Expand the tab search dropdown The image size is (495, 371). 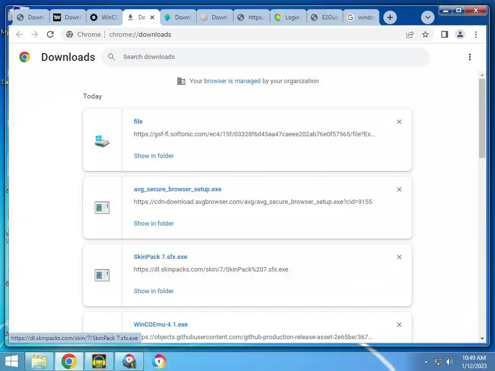tap(428, 17)
